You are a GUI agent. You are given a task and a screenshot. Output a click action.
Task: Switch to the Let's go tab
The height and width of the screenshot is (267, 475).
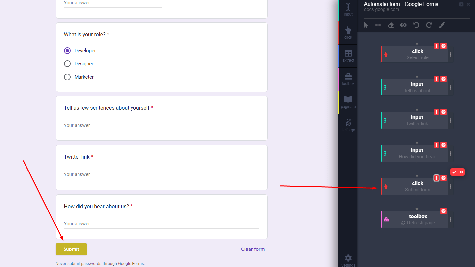pos(348,125)
